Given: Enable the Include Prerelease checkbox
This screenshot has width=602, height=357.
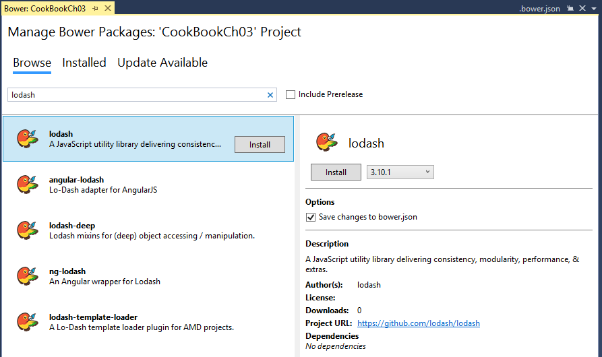Looking at the screenshot, I should click(291, 94).
